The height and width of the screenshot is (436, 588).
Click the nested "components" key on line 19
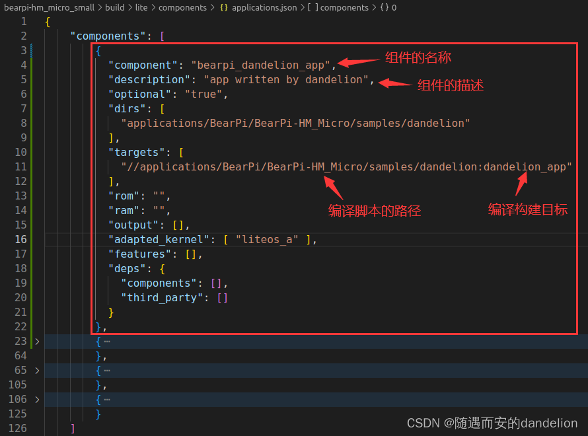tap(159, 283)
